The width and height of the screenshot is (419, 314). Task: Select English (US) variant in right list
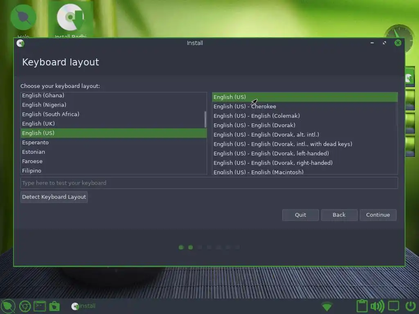coord(304,97)
